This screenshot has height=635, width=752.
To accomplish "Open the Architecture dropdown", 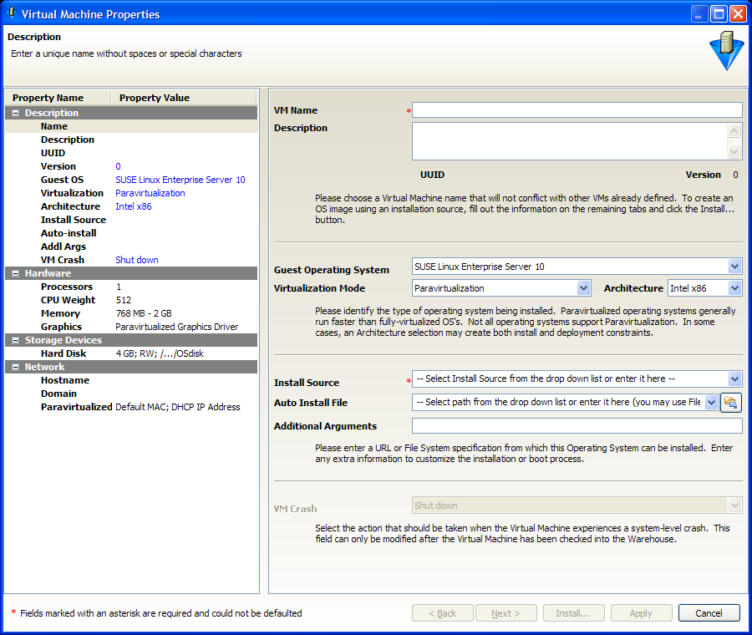I will pyautogui.click(x=733, y=287).
